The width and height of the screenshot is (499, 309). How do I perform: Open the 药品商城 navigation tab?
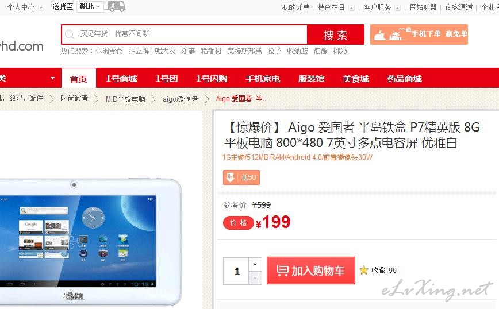404,79
